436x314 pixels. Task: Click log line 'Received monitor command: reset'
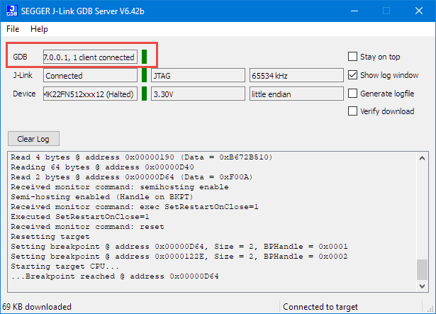pyautogui.click(x=87, y=227)
